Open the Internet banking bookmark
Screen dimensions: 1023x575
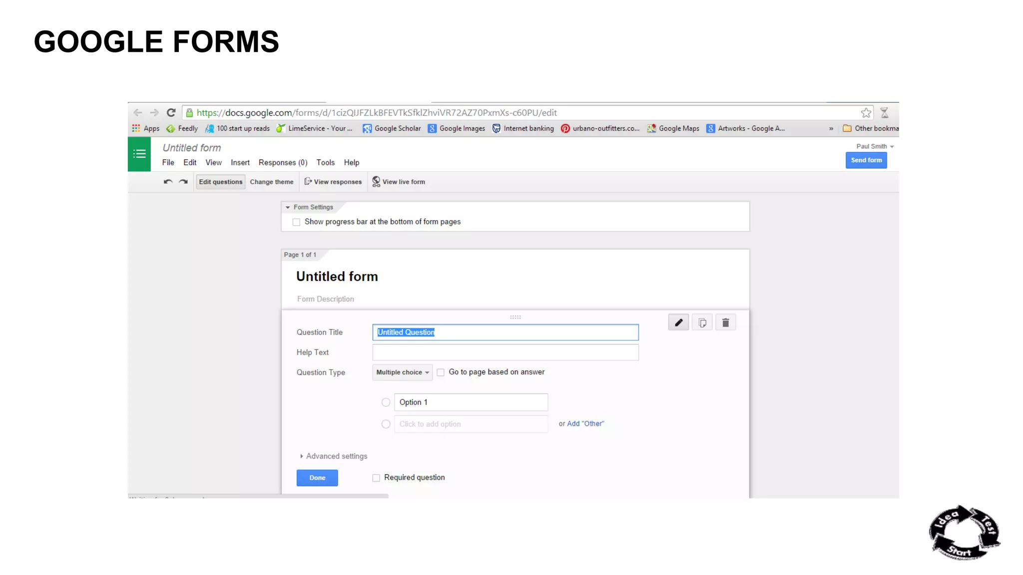pyautogui.click(x=523, y=128)
